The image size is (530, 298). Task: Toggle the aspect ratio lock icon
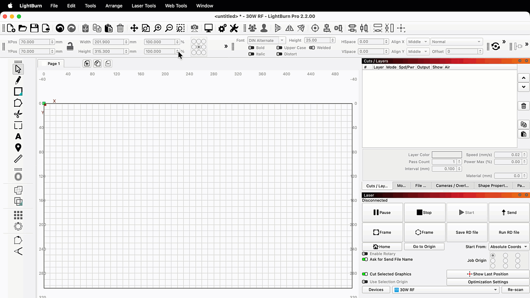(x=70, y=46)
